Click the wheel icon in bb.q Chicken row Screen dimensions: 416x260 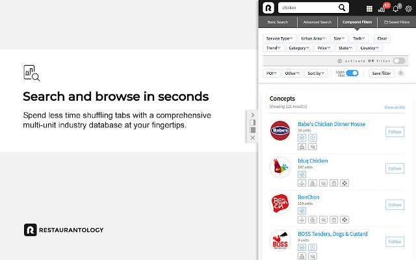click(x=344, y=183)
